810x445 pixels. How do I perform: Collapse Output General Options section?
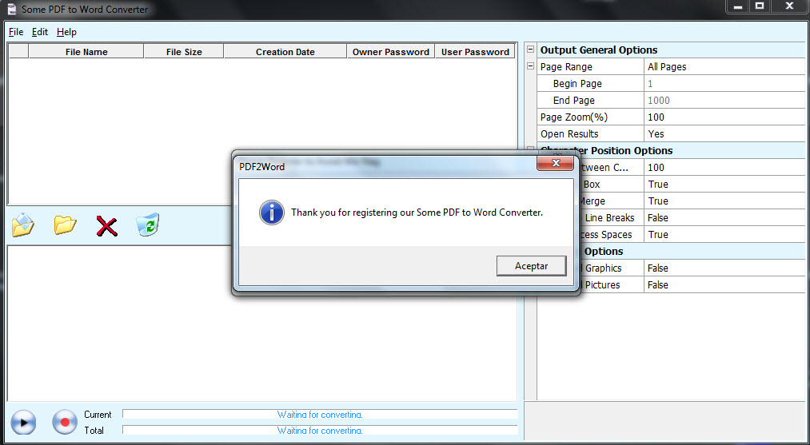(x=530, y=50)
